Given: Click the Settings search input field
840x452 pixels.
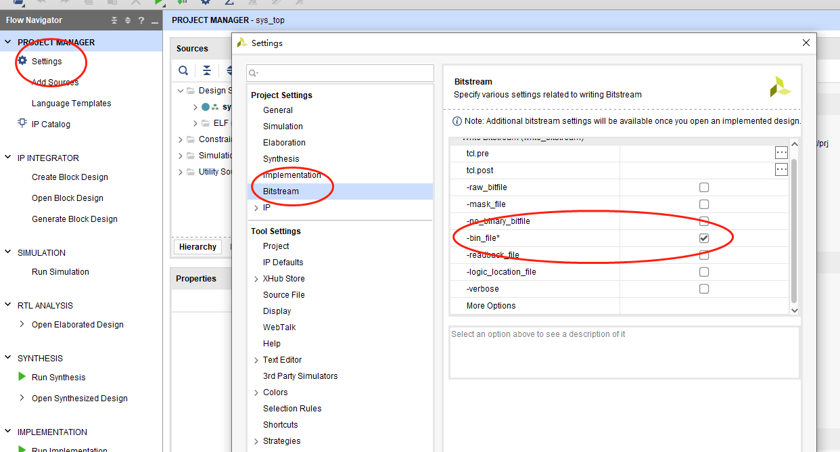Looking at the screenshot, I should [x=340, y=73].
